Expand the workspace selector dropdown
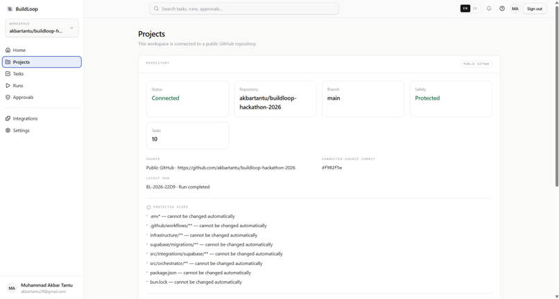Screen dimensions: 559x299 click(42, 28)
